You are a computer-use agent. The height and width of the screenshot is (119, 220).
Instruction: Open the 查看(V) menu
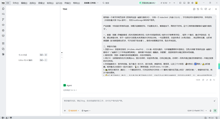[41, 3]
